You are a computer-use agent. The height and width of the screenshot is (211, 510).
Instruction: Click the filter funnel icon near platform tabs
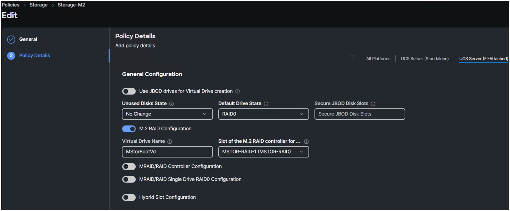[353, 58]
